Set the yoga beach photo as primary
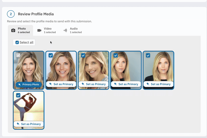Screen dimensions: 207x138 pos(29,124)
